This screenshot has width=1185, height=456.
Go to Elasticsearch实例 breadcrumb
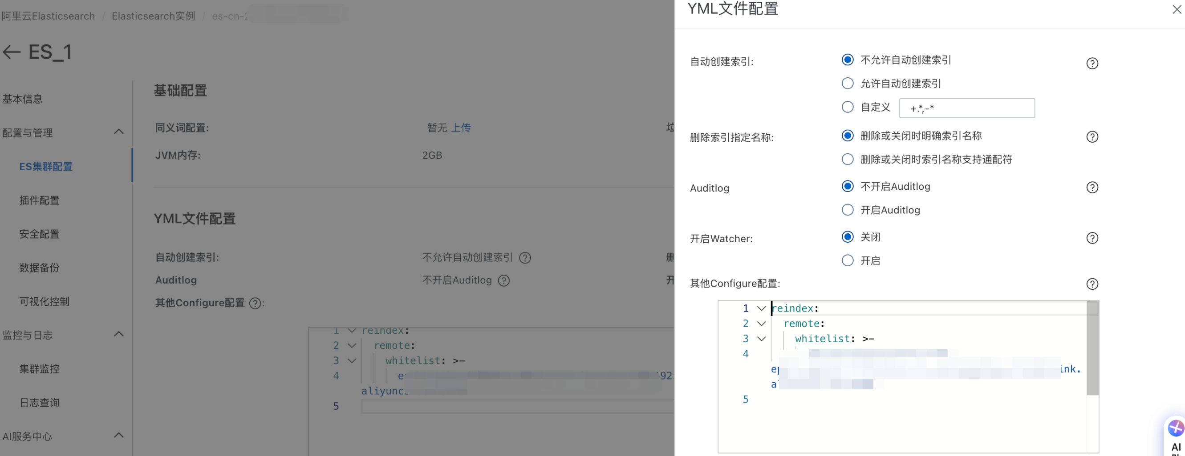click(154, 16)
